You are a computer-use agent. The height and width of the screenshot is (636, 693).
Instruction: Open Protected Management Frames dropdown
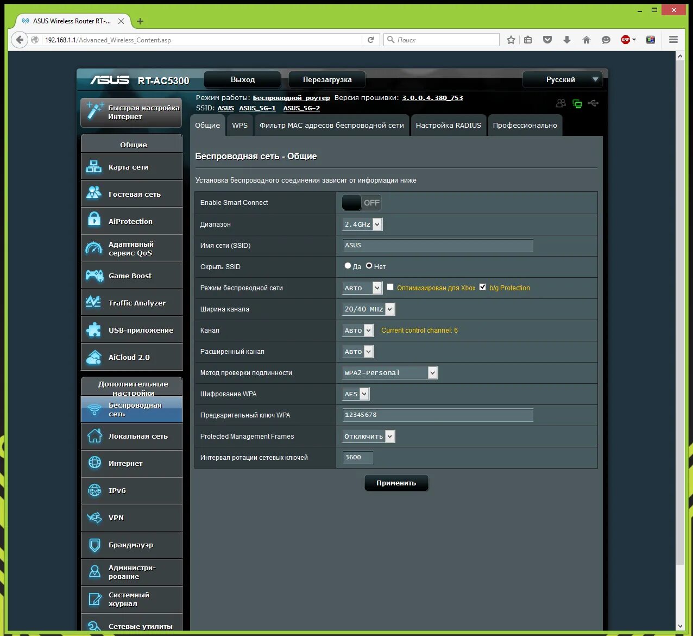(368, 436)
